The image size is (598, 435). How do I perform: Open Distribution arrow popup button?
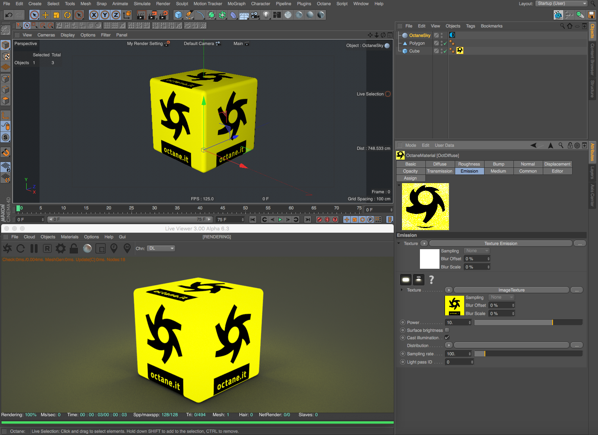[x=449, y=345]
